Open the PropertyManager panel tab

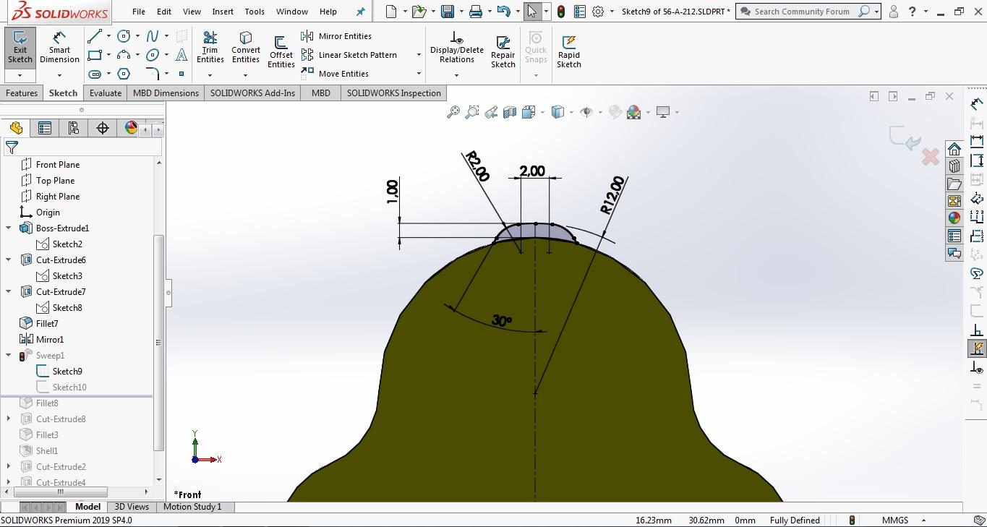tap(45, 128)
